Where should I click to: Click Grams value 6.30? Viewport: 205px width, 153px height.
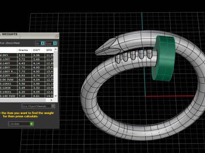click(22, 92)
